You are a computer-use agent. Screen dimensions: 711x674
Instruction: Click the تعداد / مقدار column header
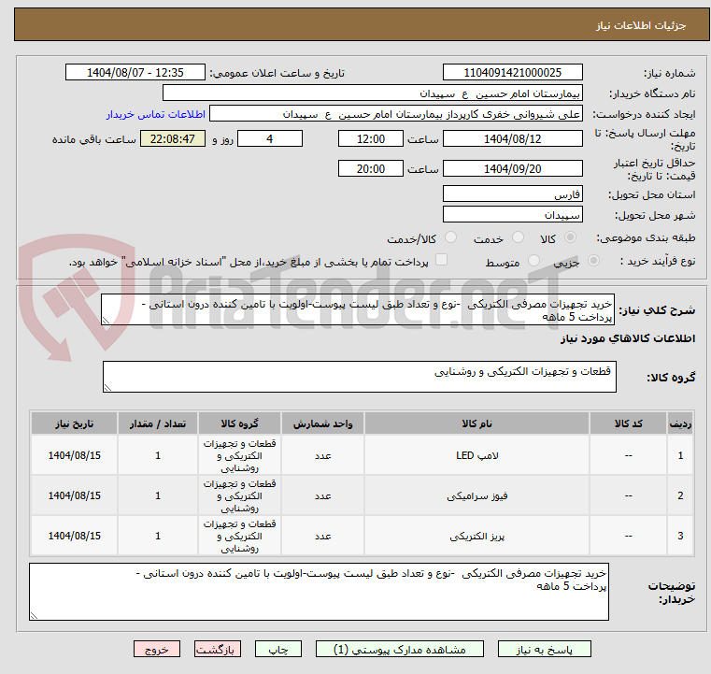(x=158, y=423)
